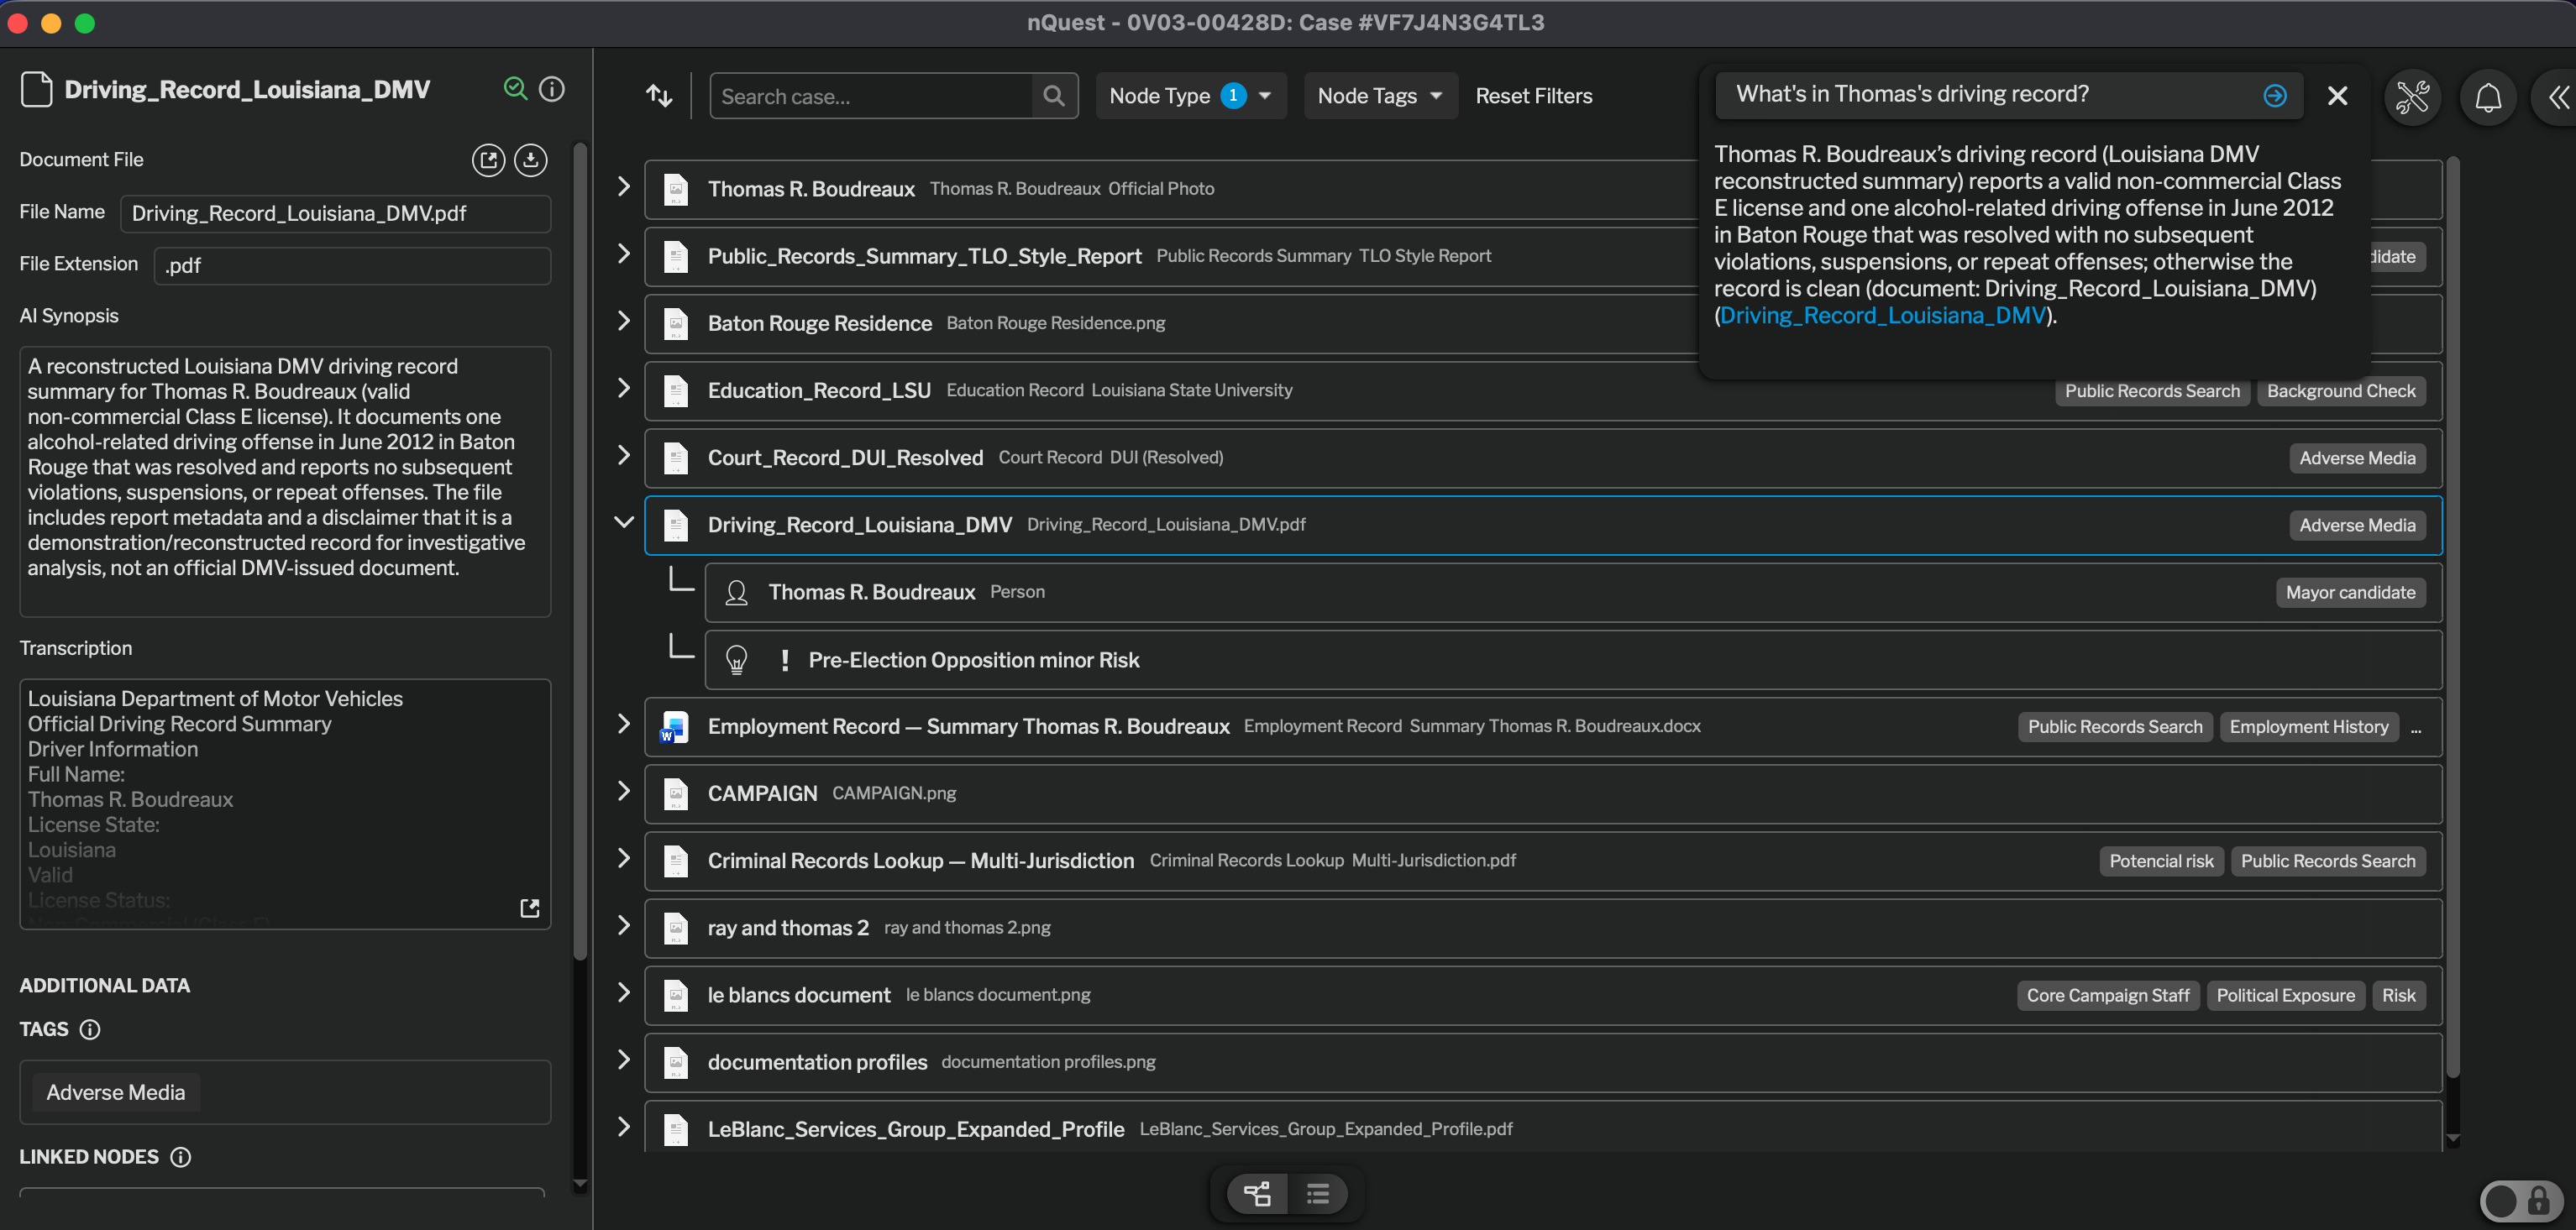Expand the Court_Record_DUI_Resolved node
Image resolution: width=2576 pixels, height=1230 pixels.
point(624,455)
